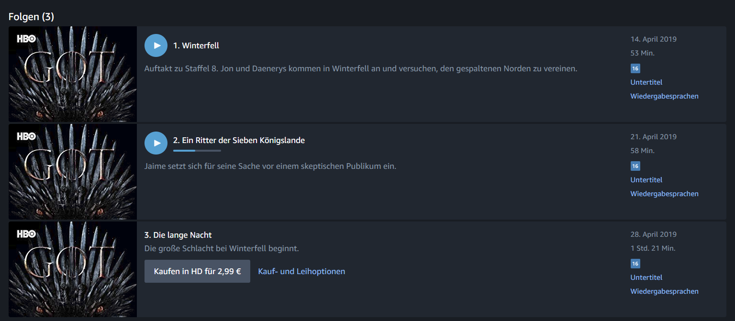Image resolution: width=735 pixels, height=321 pixels.
Task: Open the Winterfell episode thumbnail
Action: (x=73, y=74)
